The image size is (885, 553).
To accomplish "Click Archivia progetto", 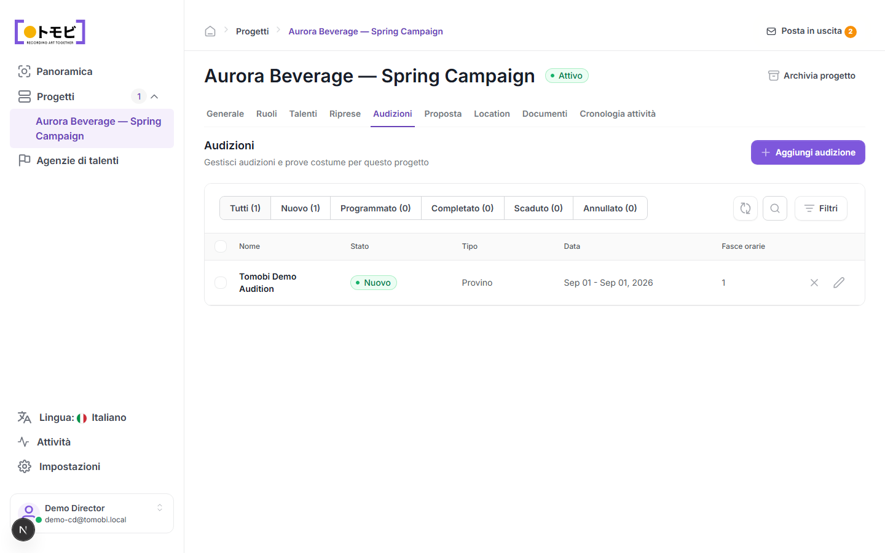I will [812, 76].
